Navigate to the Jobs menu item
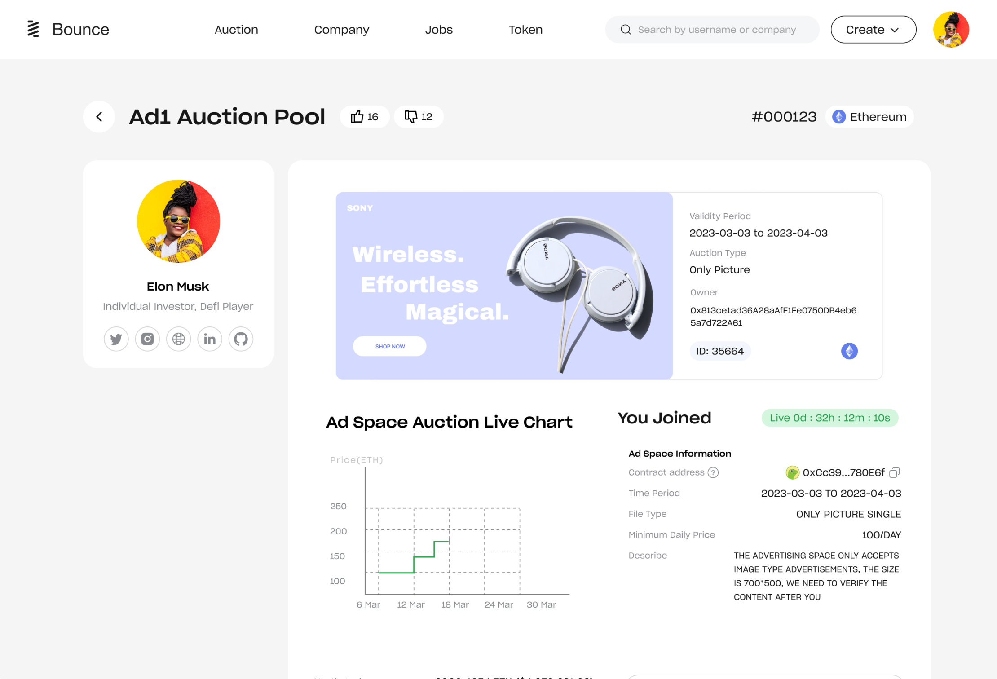The image size is (997, 679). [439, 30]
